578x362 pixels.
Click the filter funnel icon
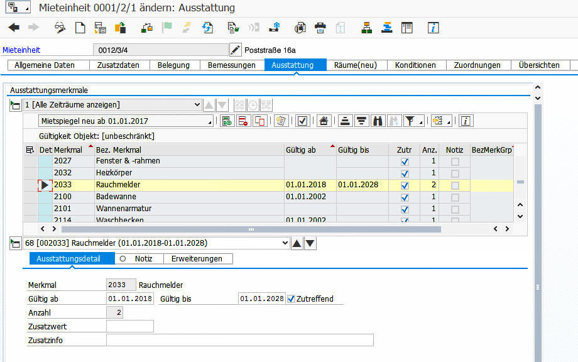pos(410,121)
